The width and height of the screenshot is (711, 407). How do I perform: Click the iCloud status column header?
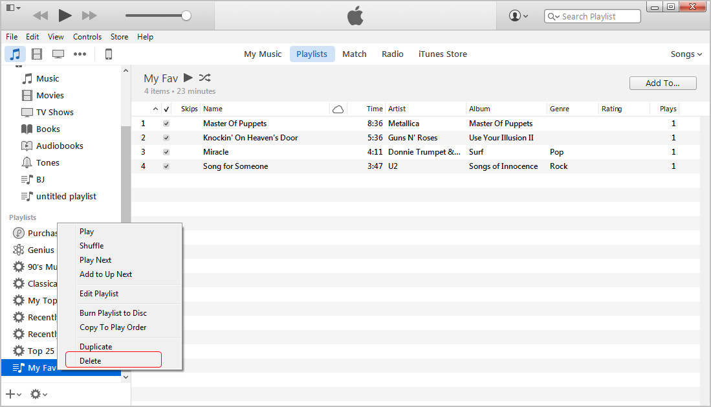coord(338,109)
